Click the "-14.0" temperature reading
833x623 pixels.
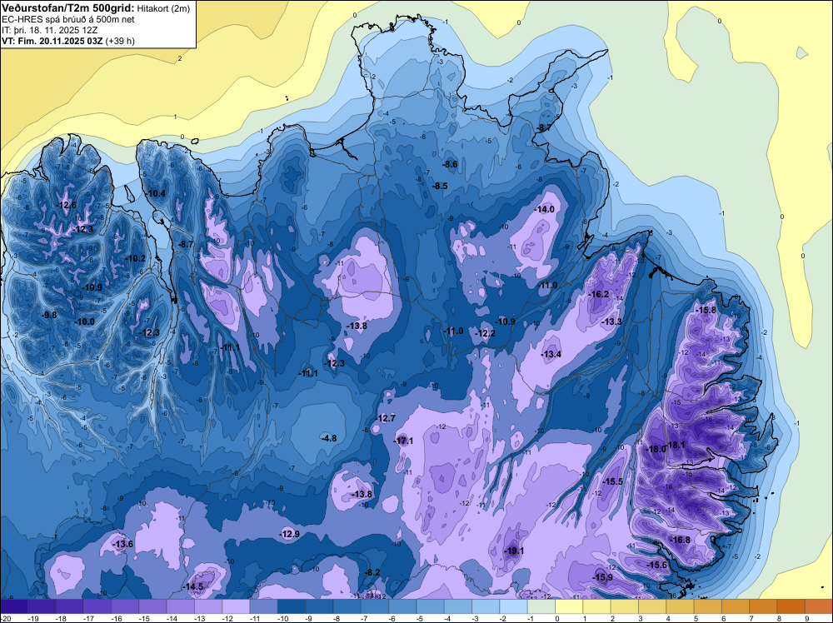click(545, 209)
